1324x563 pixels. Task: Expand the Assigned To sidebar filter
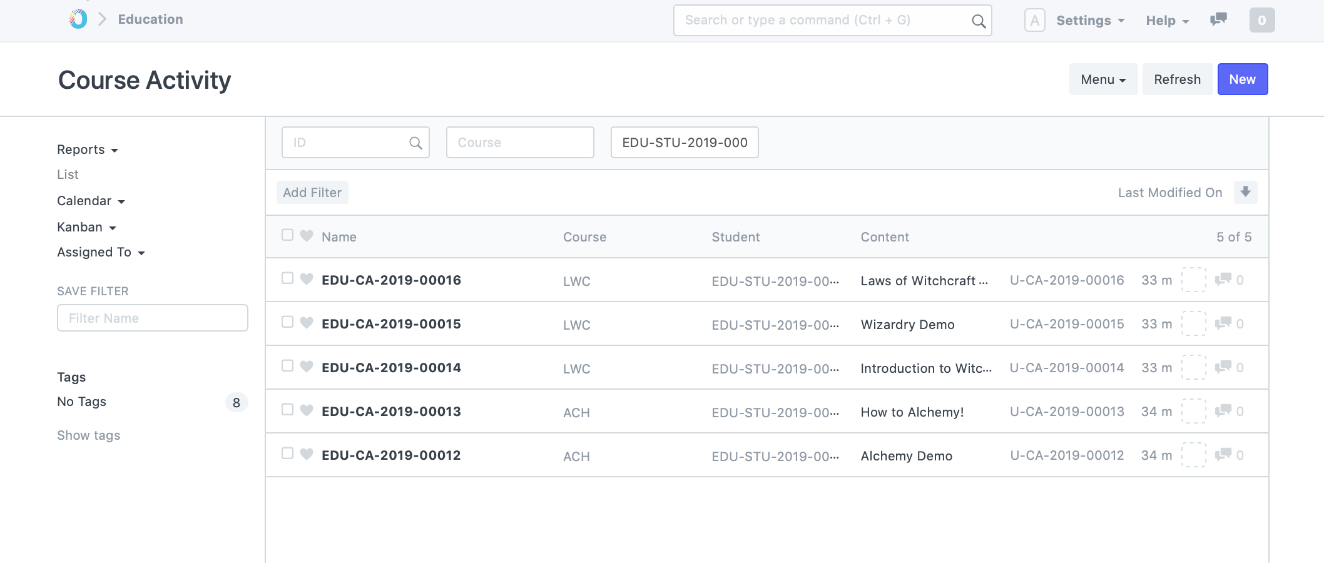click(100, 252)
